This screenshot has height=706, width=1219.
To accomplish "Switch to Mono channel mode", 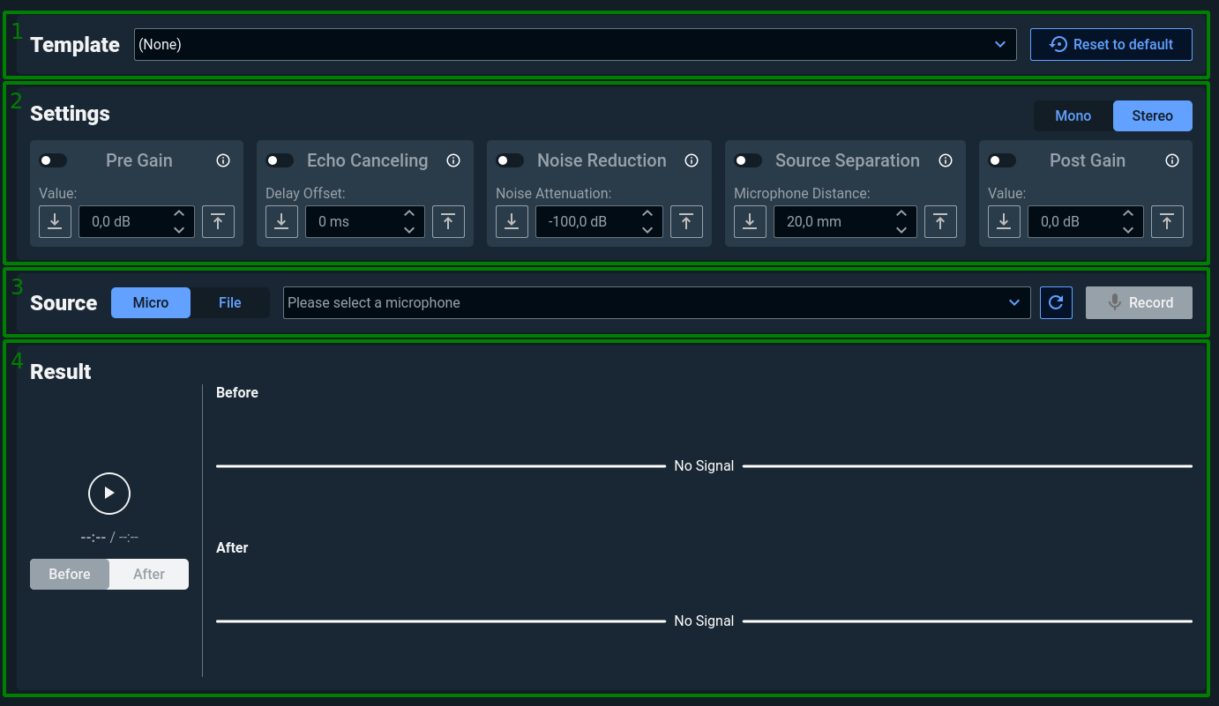I will pos(1073,115).
